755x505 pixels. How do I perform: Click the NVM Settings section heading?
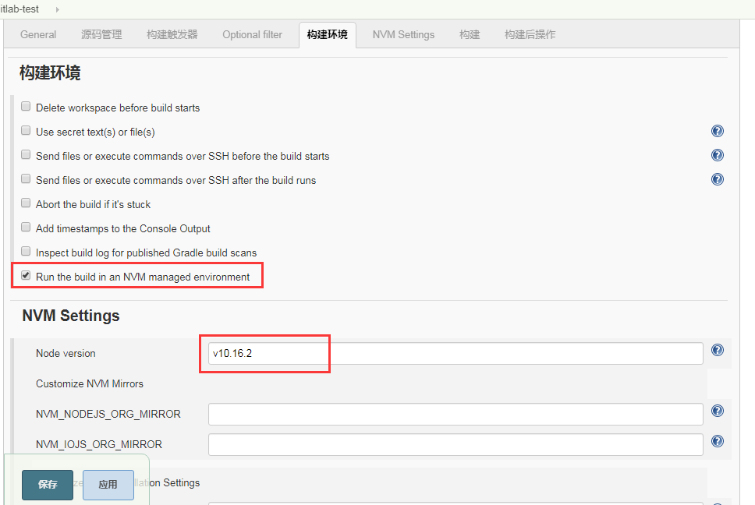coord(71,316)
